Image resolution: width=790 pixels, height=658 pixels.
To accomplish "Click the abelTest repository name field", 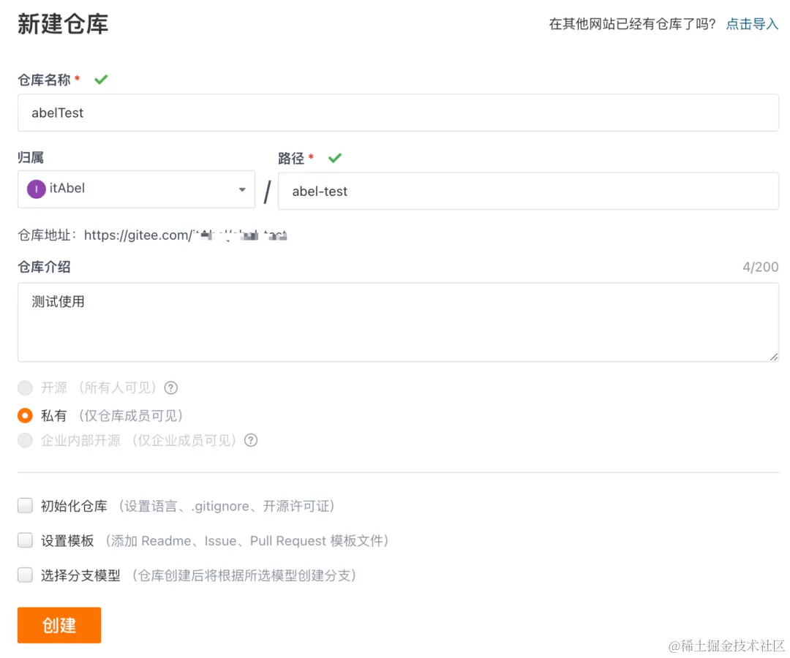I will pyautogui.click(x=395, y=113).
